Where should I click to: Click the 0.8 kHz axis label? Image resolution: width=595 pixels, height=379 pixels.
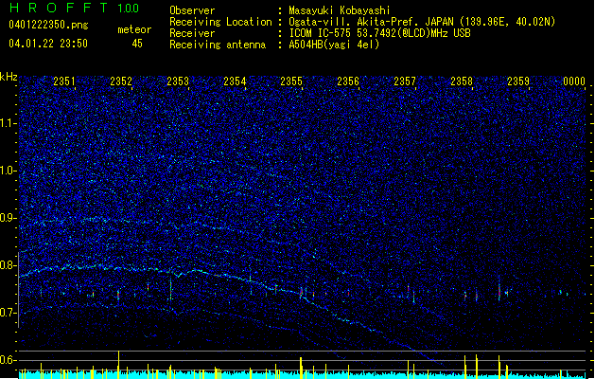pos(9,265)
